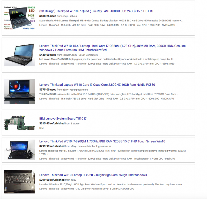The image size is (207, 199).
Task: Click 'from Rakuten.com - GoGet Computers' seller text
Action: [x=77, y=55]
